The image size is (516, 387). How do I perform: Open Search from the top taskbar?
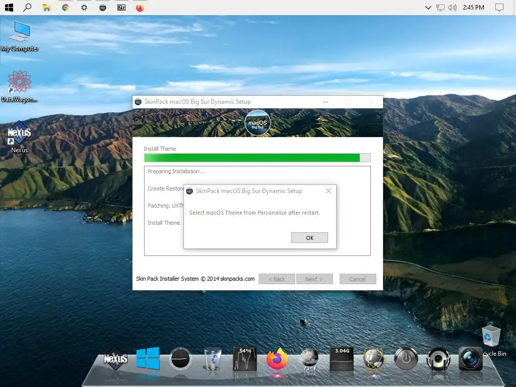(x=28, y=7)
